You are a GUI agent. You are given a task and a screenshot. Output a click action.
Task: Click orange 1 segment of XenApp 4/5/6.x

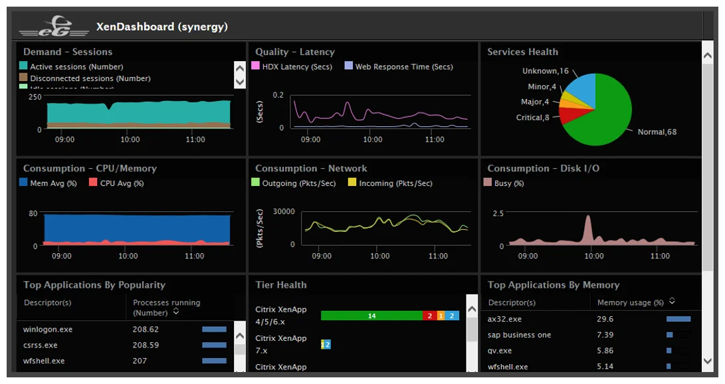pyautogui.click(x=441, y=316)
